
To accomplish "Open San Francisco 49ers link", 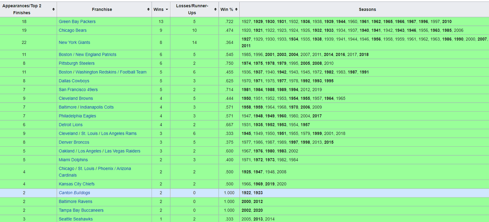I will coord(78,90).
